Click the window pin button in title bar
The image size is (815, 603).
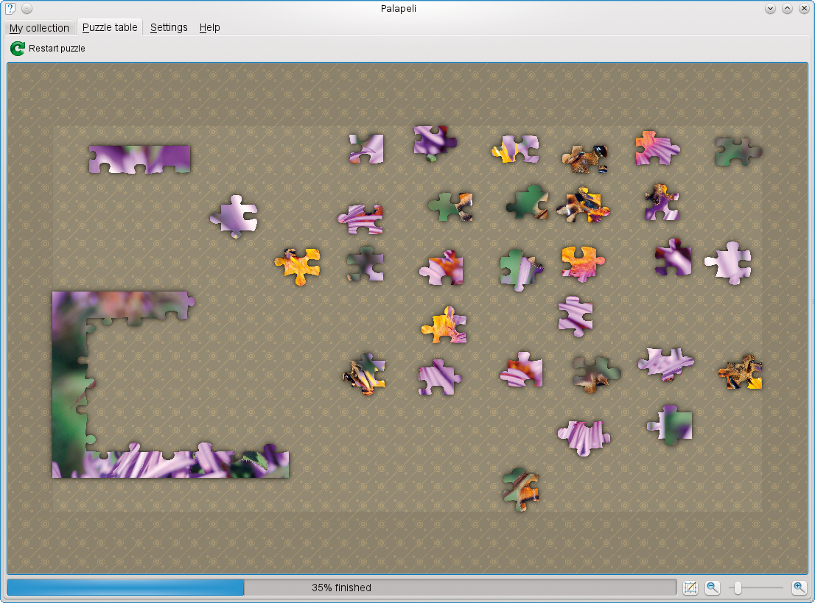pos(27,8)
